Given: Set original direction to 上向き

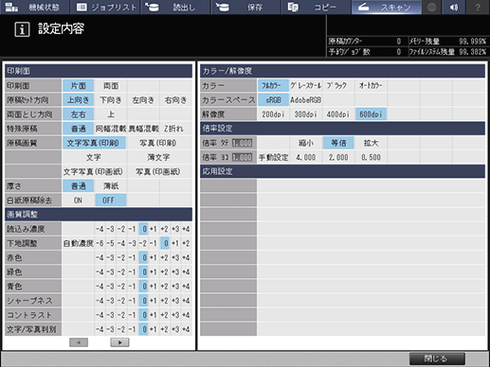Looking at the screenshot, I should (78, 100).
